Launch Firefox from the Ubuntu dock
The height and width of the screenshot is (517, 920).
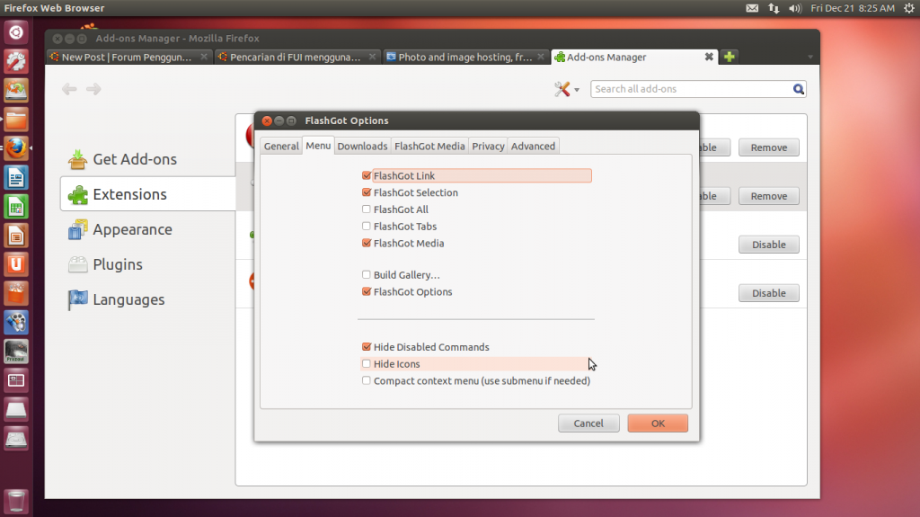click(x=16, y=148)
